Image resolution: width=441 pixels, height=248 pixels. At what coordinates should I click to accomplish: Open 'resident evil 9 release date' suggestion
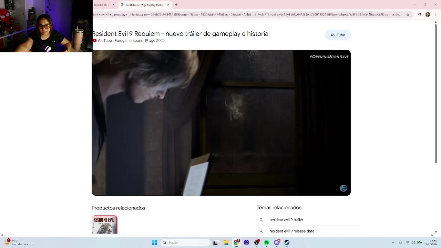pos(292,231)
